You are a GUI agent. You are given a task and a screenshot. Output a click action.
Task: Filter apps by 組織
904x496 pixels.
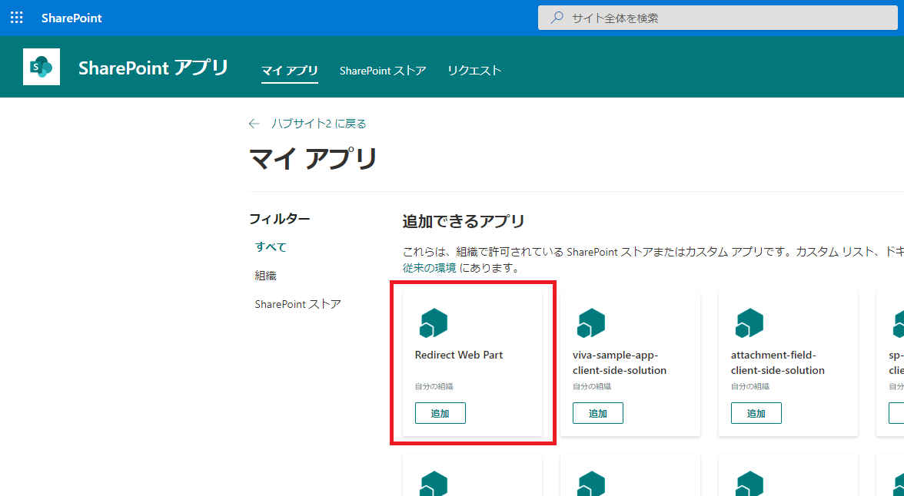click(x=265, y=276)
